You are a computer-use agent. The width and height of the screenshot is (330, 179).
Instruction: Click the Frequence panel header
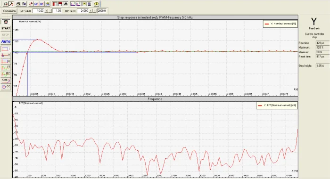pos(155,99)
